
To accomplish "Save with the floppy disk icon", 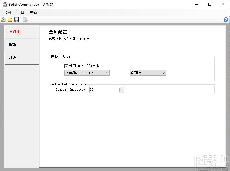I will tap(17, 20).
